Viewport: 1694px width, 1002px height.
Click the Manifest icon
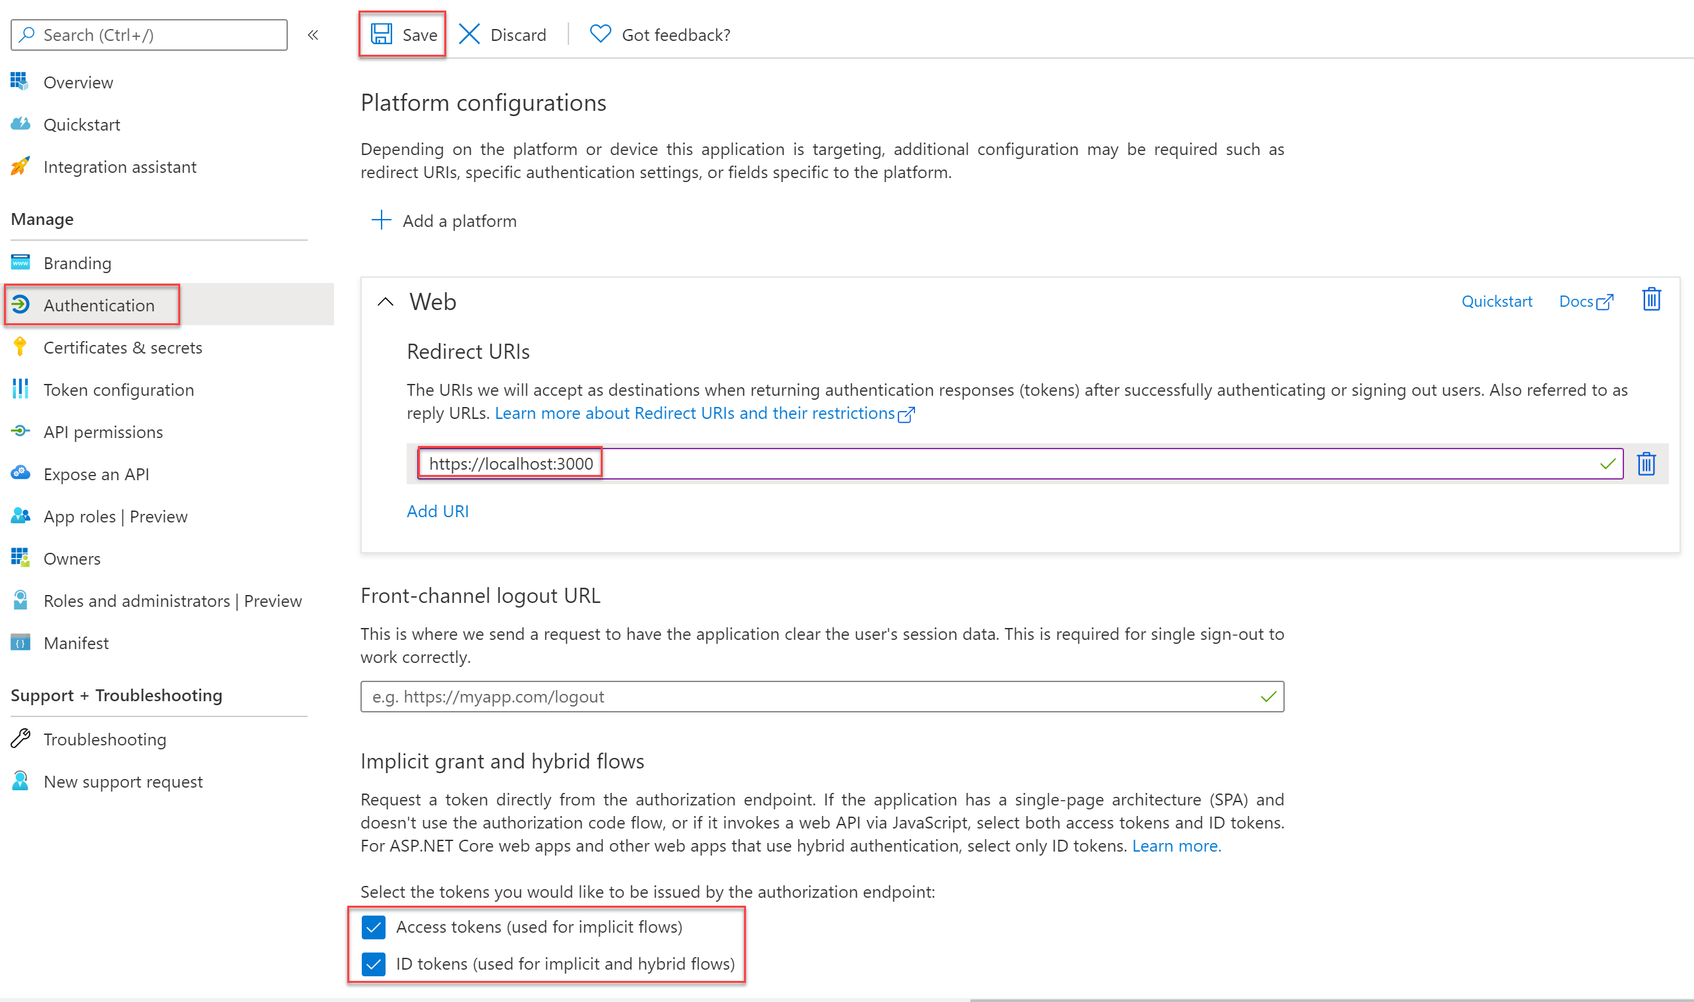[22, 643]
